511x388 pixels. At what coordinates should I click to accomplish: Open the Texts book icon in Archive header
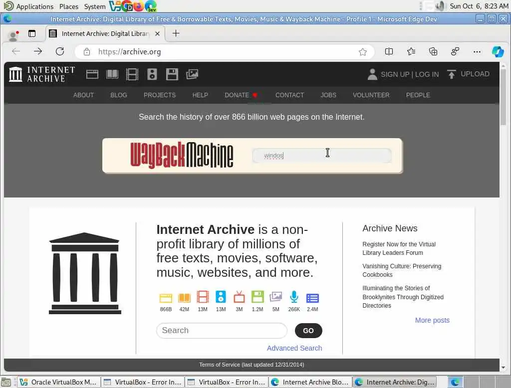(112, 74)
